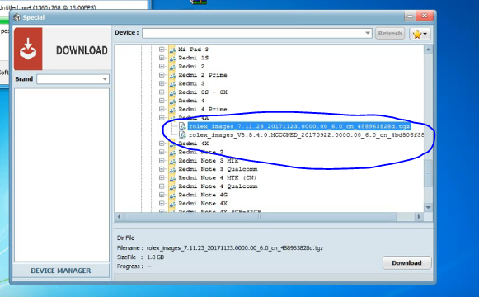Select the Redmi Note 3 Qualcomm tree item
The image size is (479, 297).
point(218,169)
